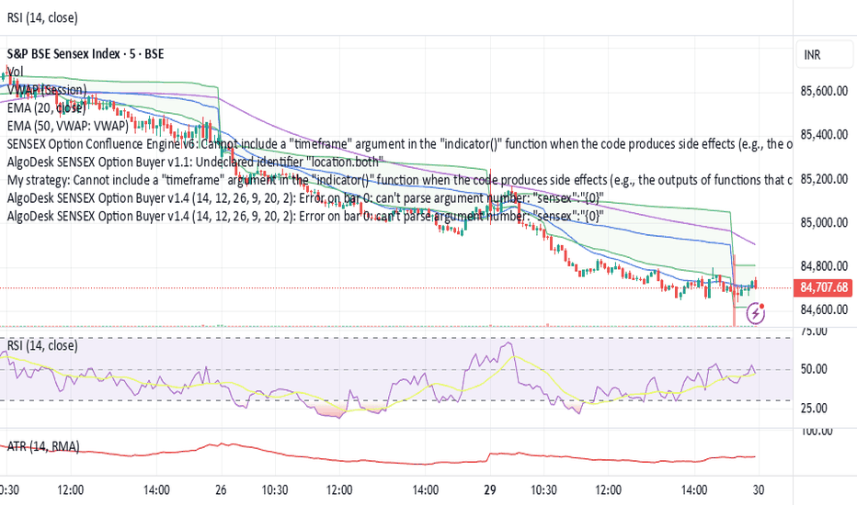Click the date label 30 on time axis
The image size is (857, 505).
click(x=758, y=489)
